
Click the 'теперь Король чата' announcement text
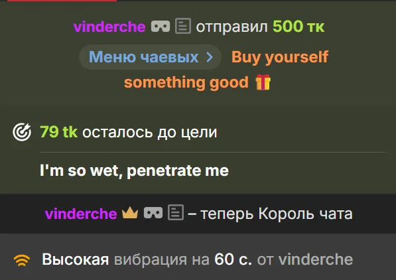click(x=277, y=214)
